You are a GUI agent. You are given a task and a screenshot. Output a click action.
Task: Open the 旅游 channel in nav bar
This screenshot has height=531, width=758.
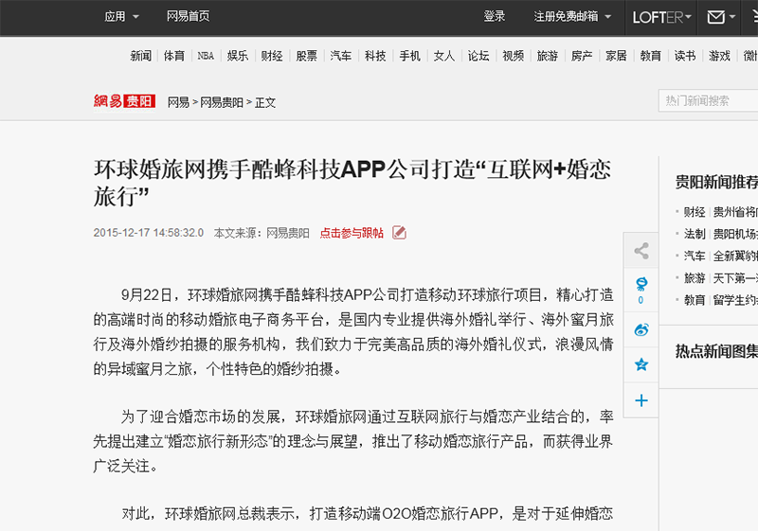548,56
